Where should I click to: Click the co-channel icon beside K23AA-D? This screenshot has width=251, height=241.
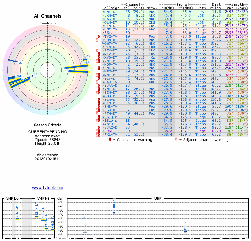pos(99,85)
